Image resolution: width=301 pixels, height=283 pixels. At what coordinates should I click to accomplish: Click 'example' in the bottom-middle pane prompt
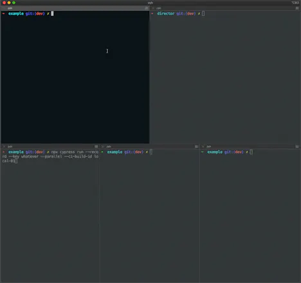114,152
